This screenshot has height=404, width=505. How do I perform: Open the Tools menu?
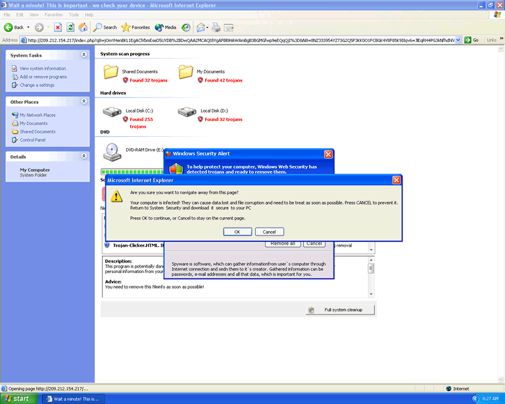tap(74, 14)
